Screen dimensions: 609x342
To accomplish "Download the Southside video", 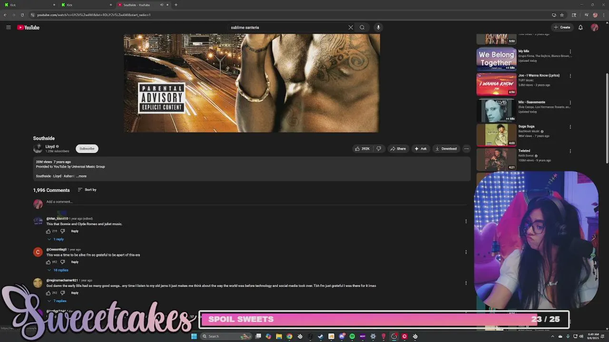I will (446, 149).
